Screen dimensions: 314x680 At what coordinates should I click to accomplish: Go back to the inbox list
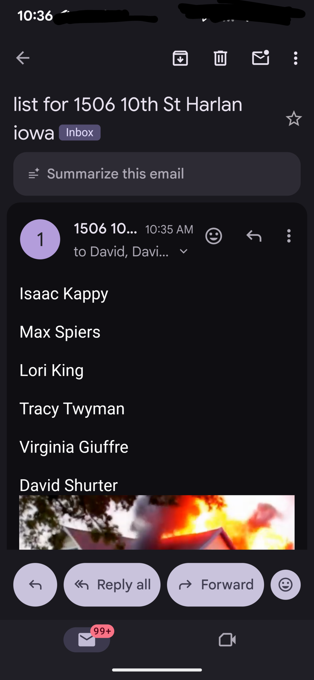23,58
